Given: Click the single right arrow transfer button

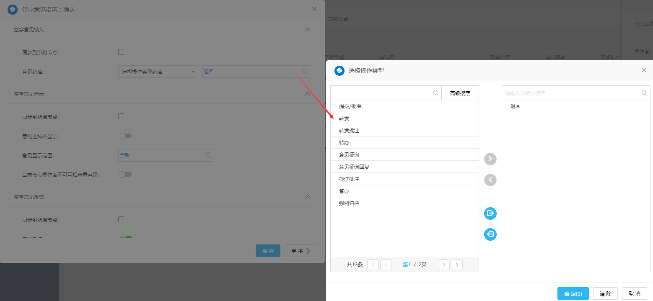Looking at the screenshot, I should point(490,159).
